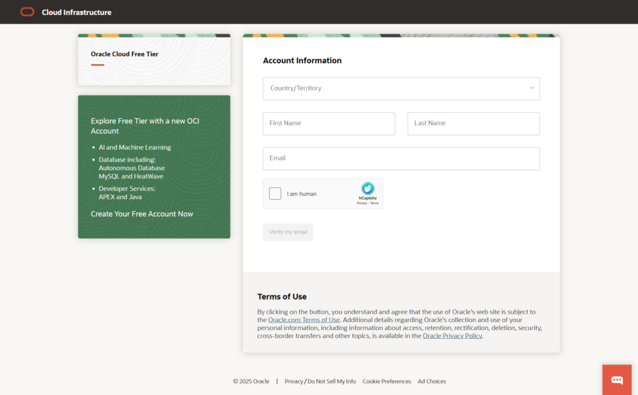Follow the Oracle Privacy Policy link
Viewport: 638px width, 395px height.
452,336
